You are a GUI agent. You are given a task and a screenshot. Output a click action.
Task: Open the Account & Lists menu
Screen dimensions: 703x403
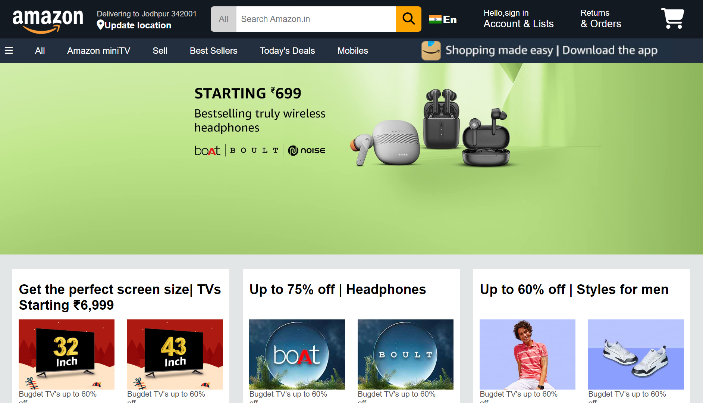pos(518,19)
